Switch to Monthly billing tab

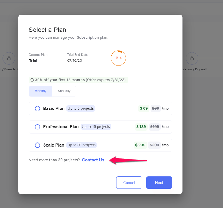click(x=41, y=91)
